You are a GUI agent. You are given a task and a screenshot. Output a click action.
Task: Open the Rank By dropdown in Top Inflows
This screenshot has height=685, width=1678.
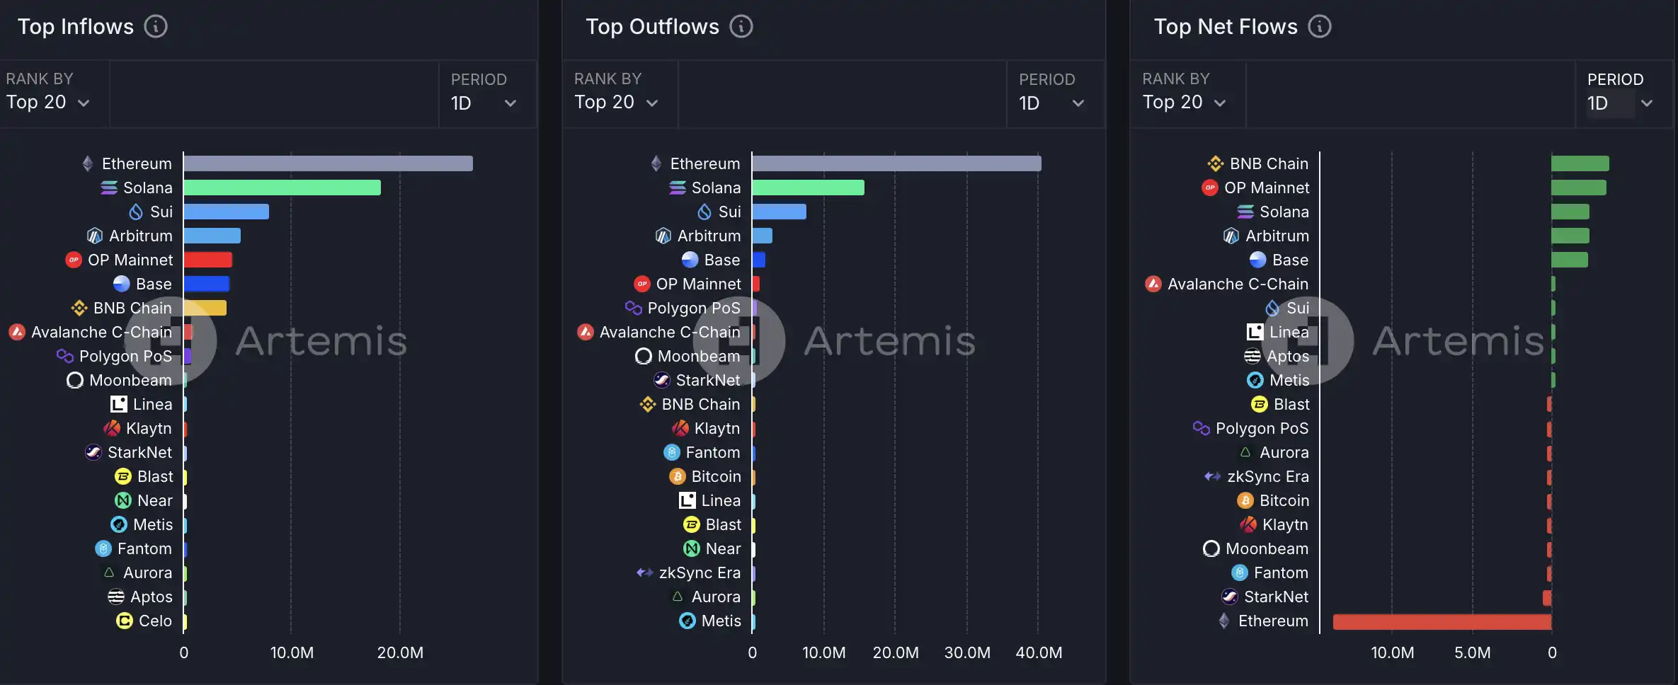(x=48, y=103)
